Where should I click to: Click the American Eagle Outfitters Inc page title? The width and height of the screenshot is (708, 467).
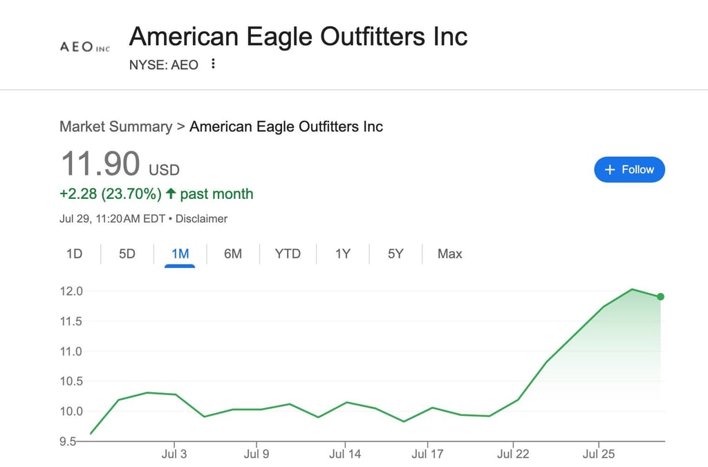click(x=298, y=37)
